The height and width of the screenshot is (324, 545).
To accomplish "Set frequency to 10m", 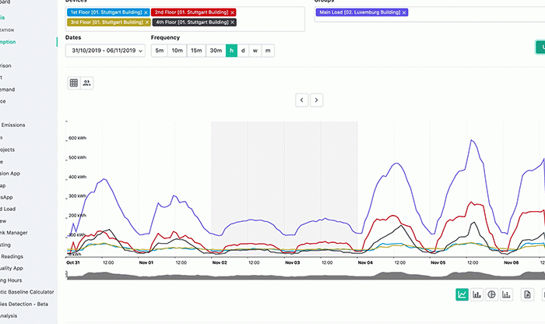I will pos(178,51).
